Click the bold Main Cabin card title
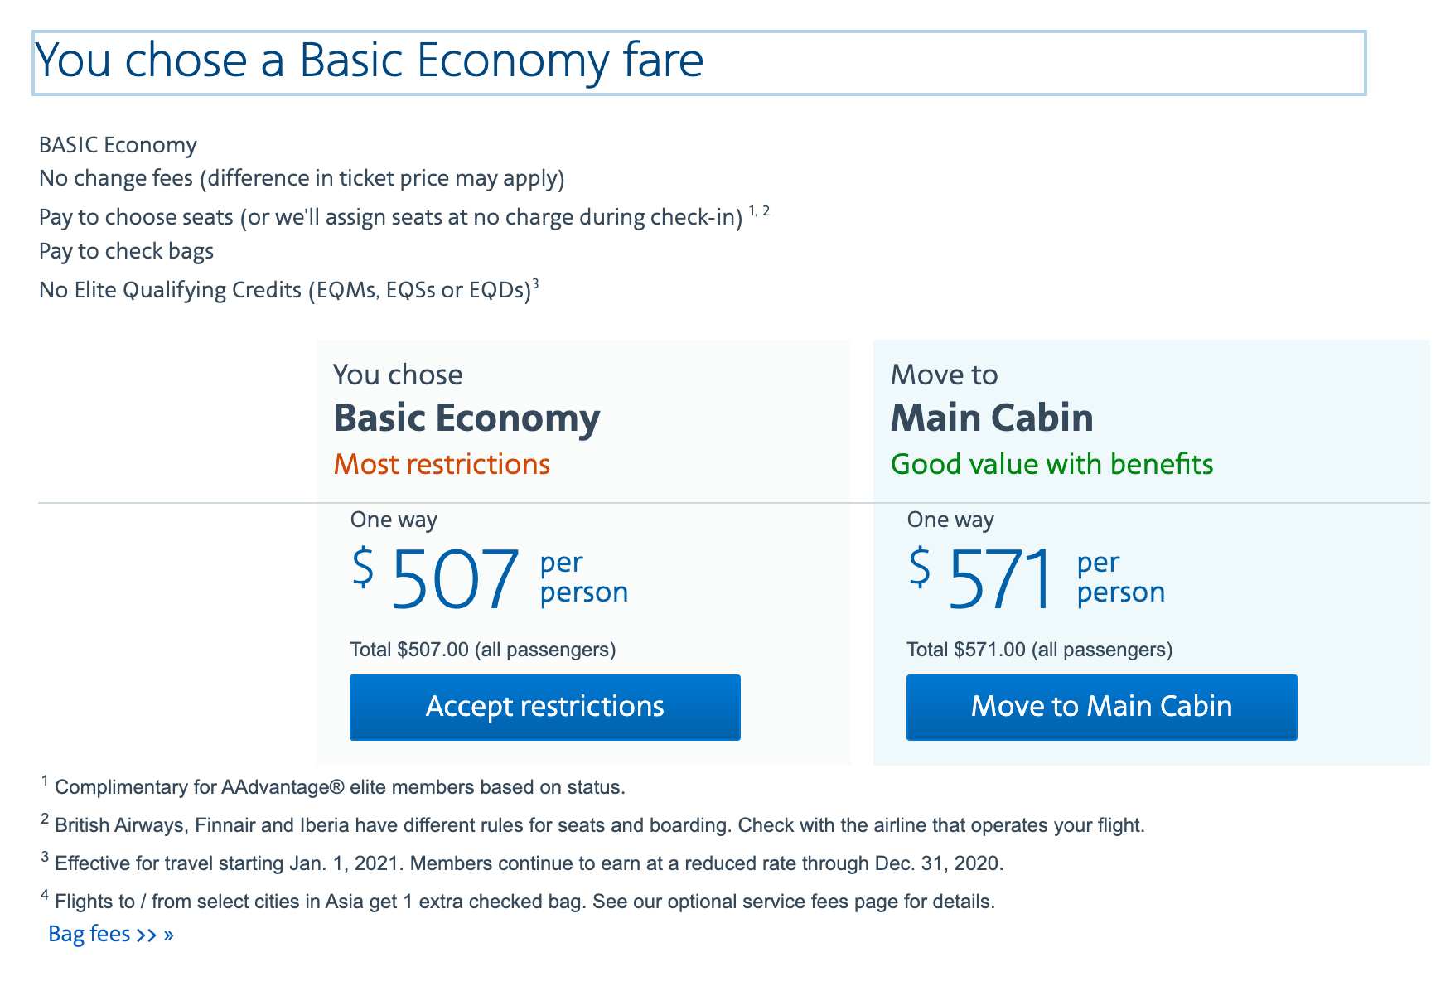Viewport: 1455px width, 991px height. coord(992,418)
